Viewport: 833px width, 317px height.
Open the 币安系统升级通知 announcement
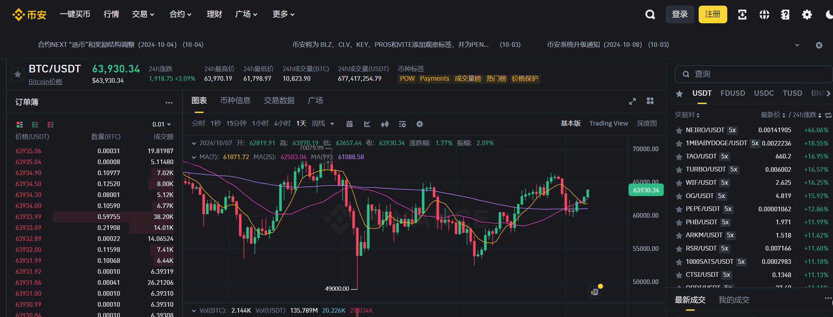point(608,45)
